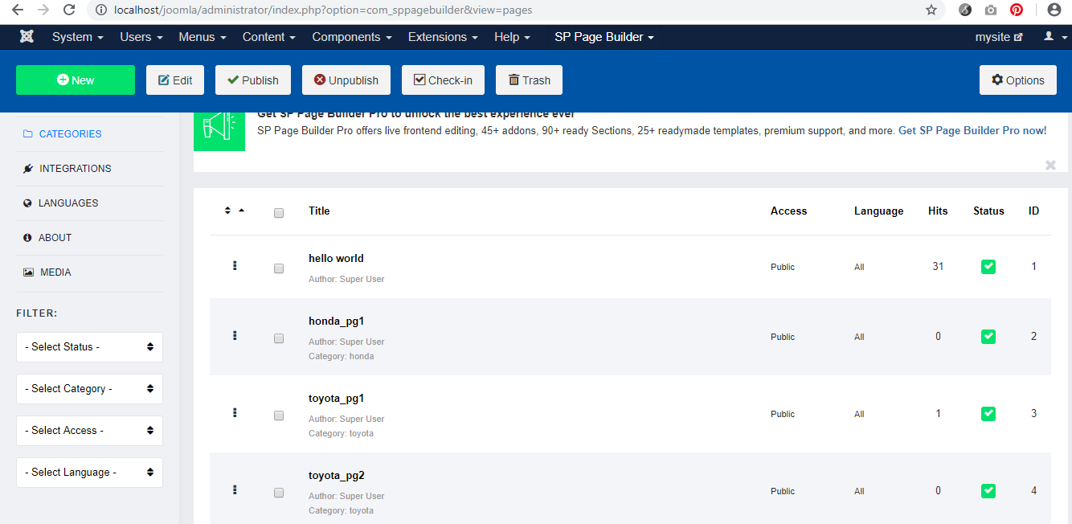Open the Components menu
Image resolution: width=1072 pixels, height=524 pixels.
pos(352,37)
